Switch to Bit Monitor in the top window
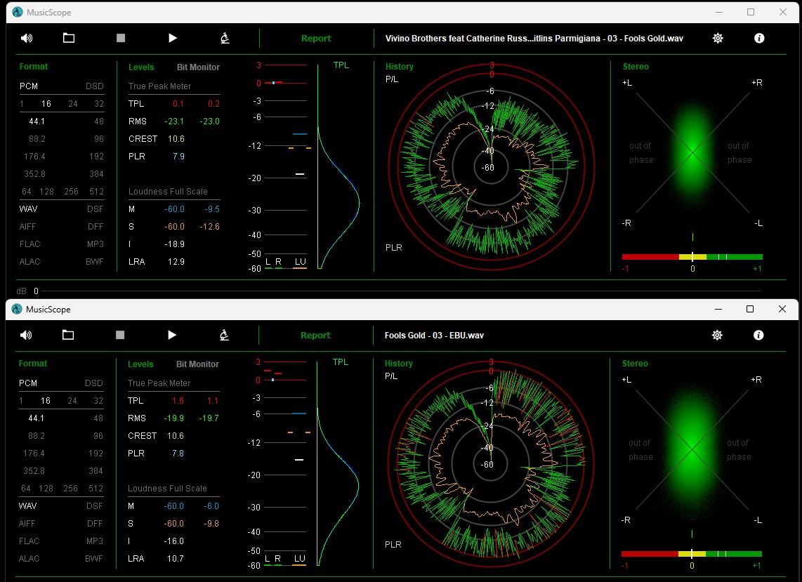The width and height of the screenshot is (802, 582). [x=198, y=67]
